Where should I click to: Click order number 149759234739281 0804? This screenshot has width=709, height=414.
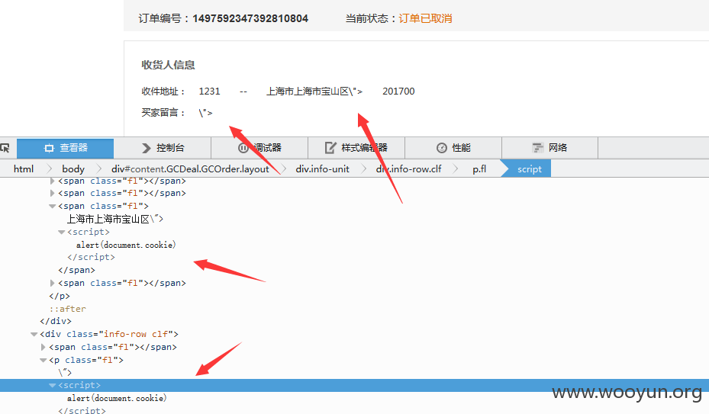point(250,18)
